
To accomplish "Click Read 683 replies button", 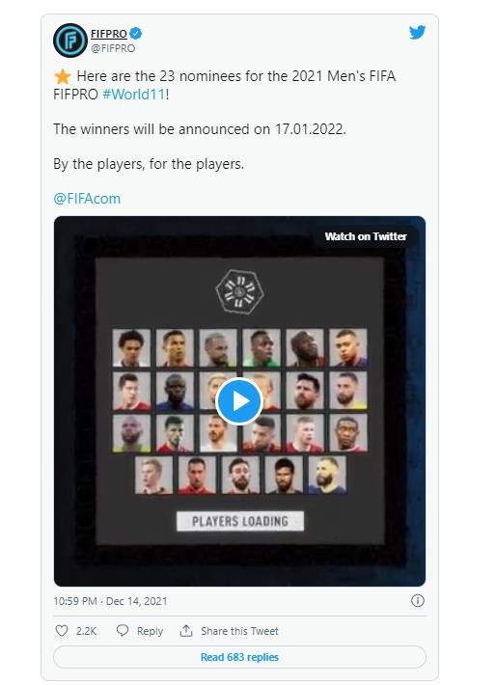I will pyautogui.click(x=239, y=657).
